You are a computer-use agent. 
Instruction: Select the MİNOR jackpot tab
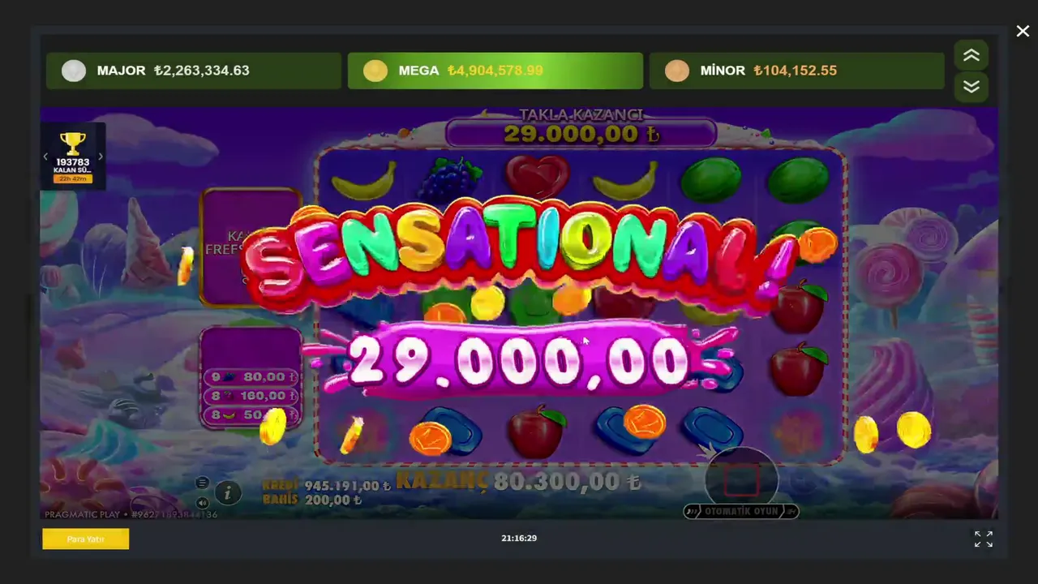coord(797,71)
